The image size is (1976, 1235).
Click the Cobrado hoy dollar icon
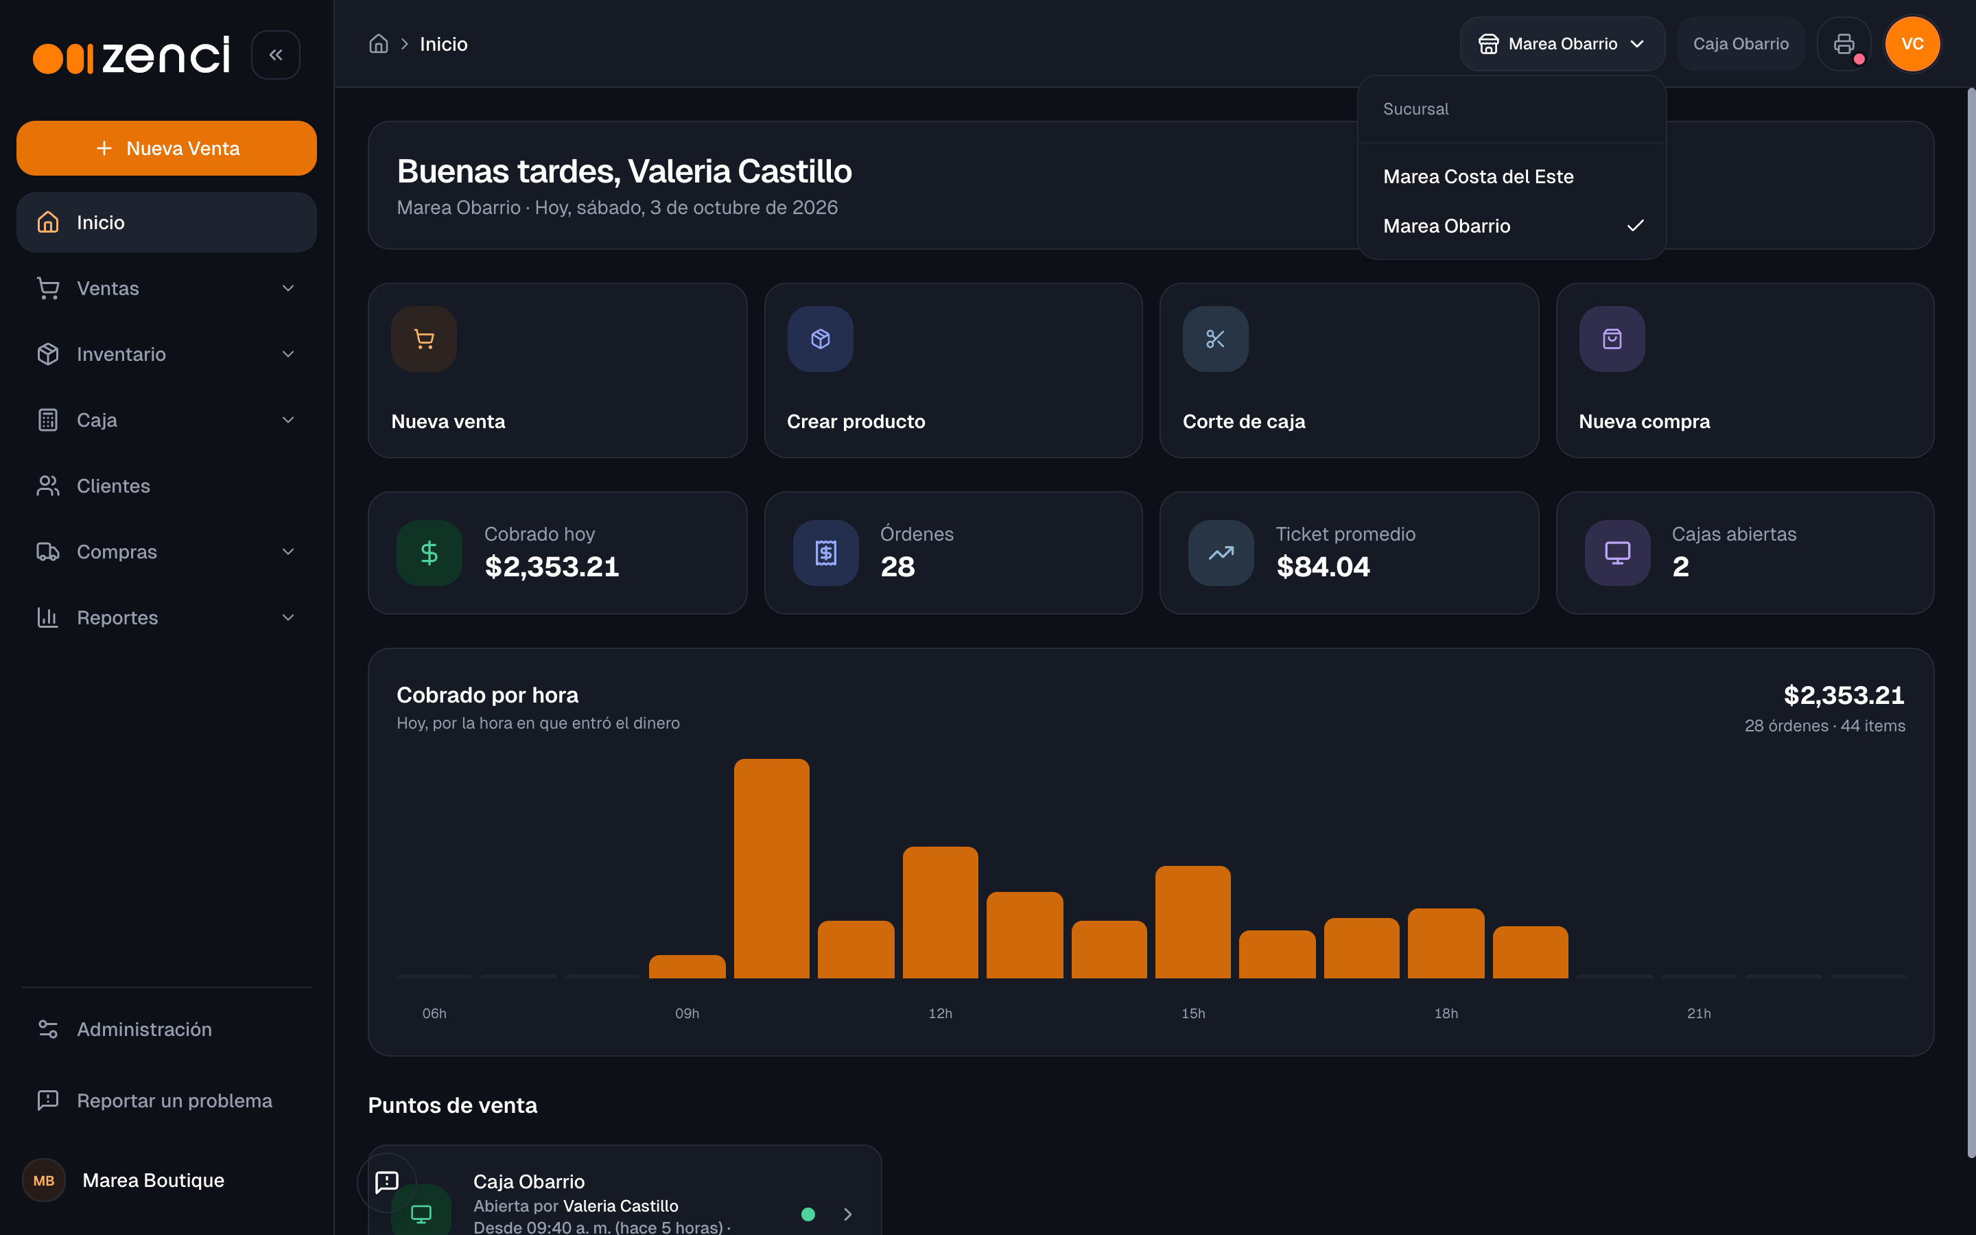tap(430, 553)
